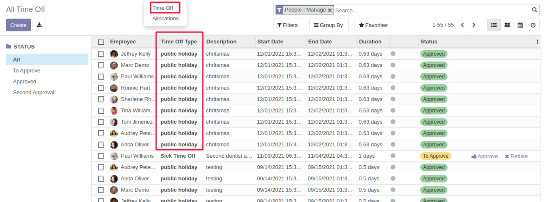Go to previous page arrow
The width and height of the screenshot is (548, 202).
click(462, 25)
